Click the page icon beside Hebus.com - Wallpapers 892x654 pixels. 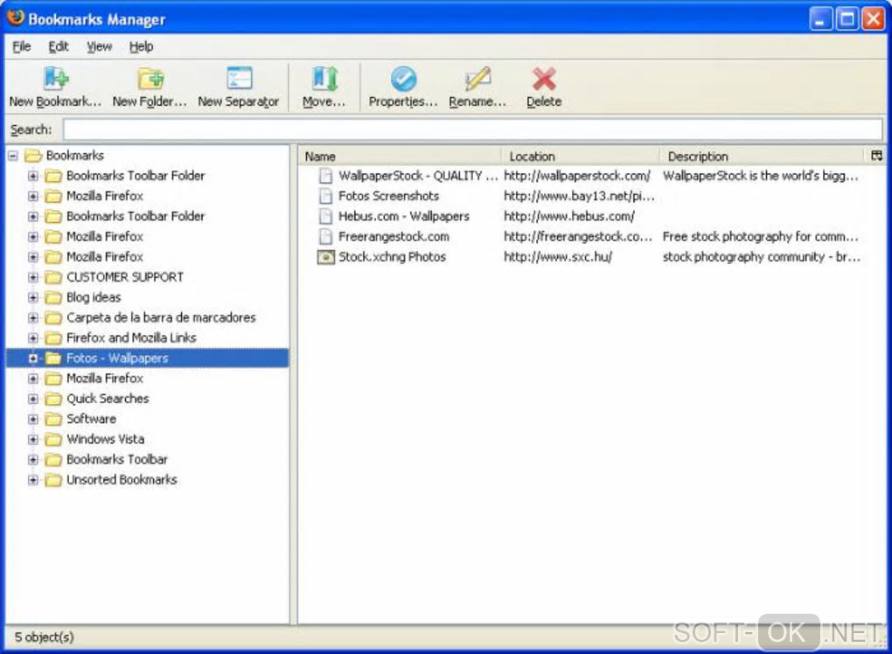pos(325,216)
